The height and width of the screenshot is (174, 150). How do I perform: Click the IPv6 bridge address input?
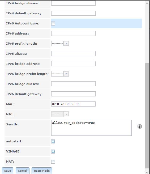pos(73,64)
